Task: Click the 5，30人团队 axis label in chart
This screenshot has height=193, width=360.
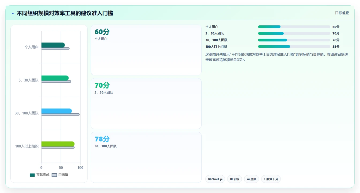Action: click(29, 80)
